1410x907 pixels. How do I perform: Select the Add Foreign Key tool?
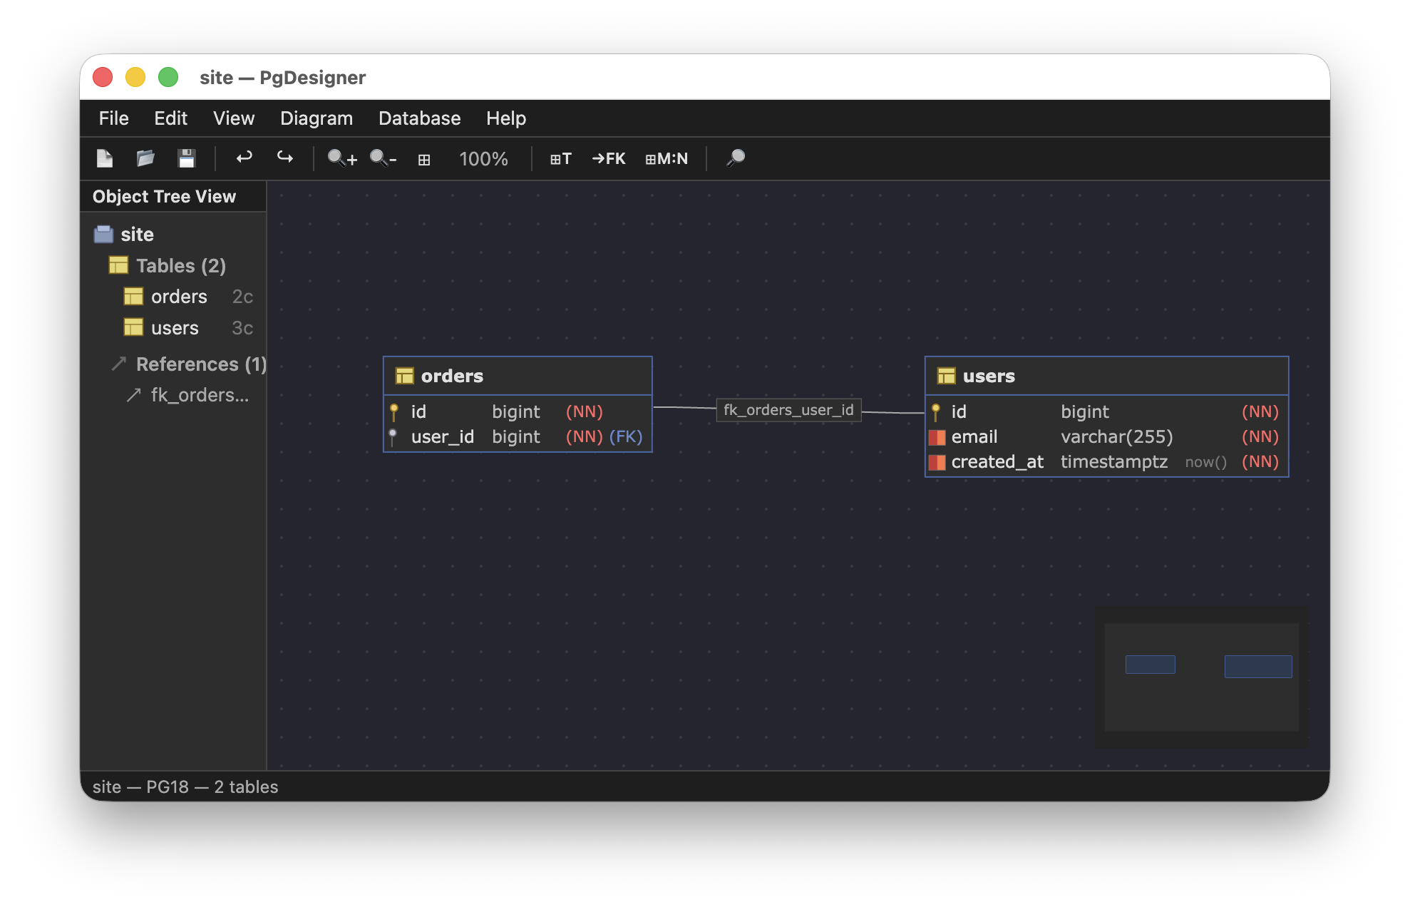tap(608, 158)
